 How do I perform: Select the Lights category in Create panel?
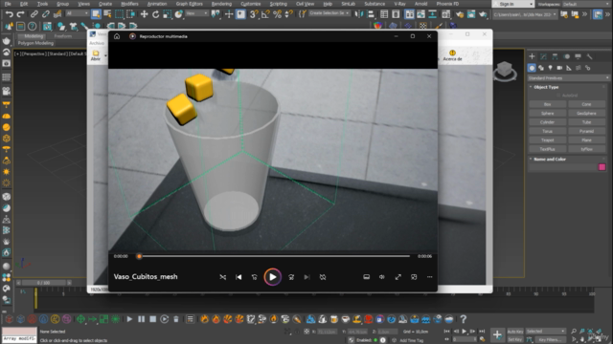pos(551,68)
